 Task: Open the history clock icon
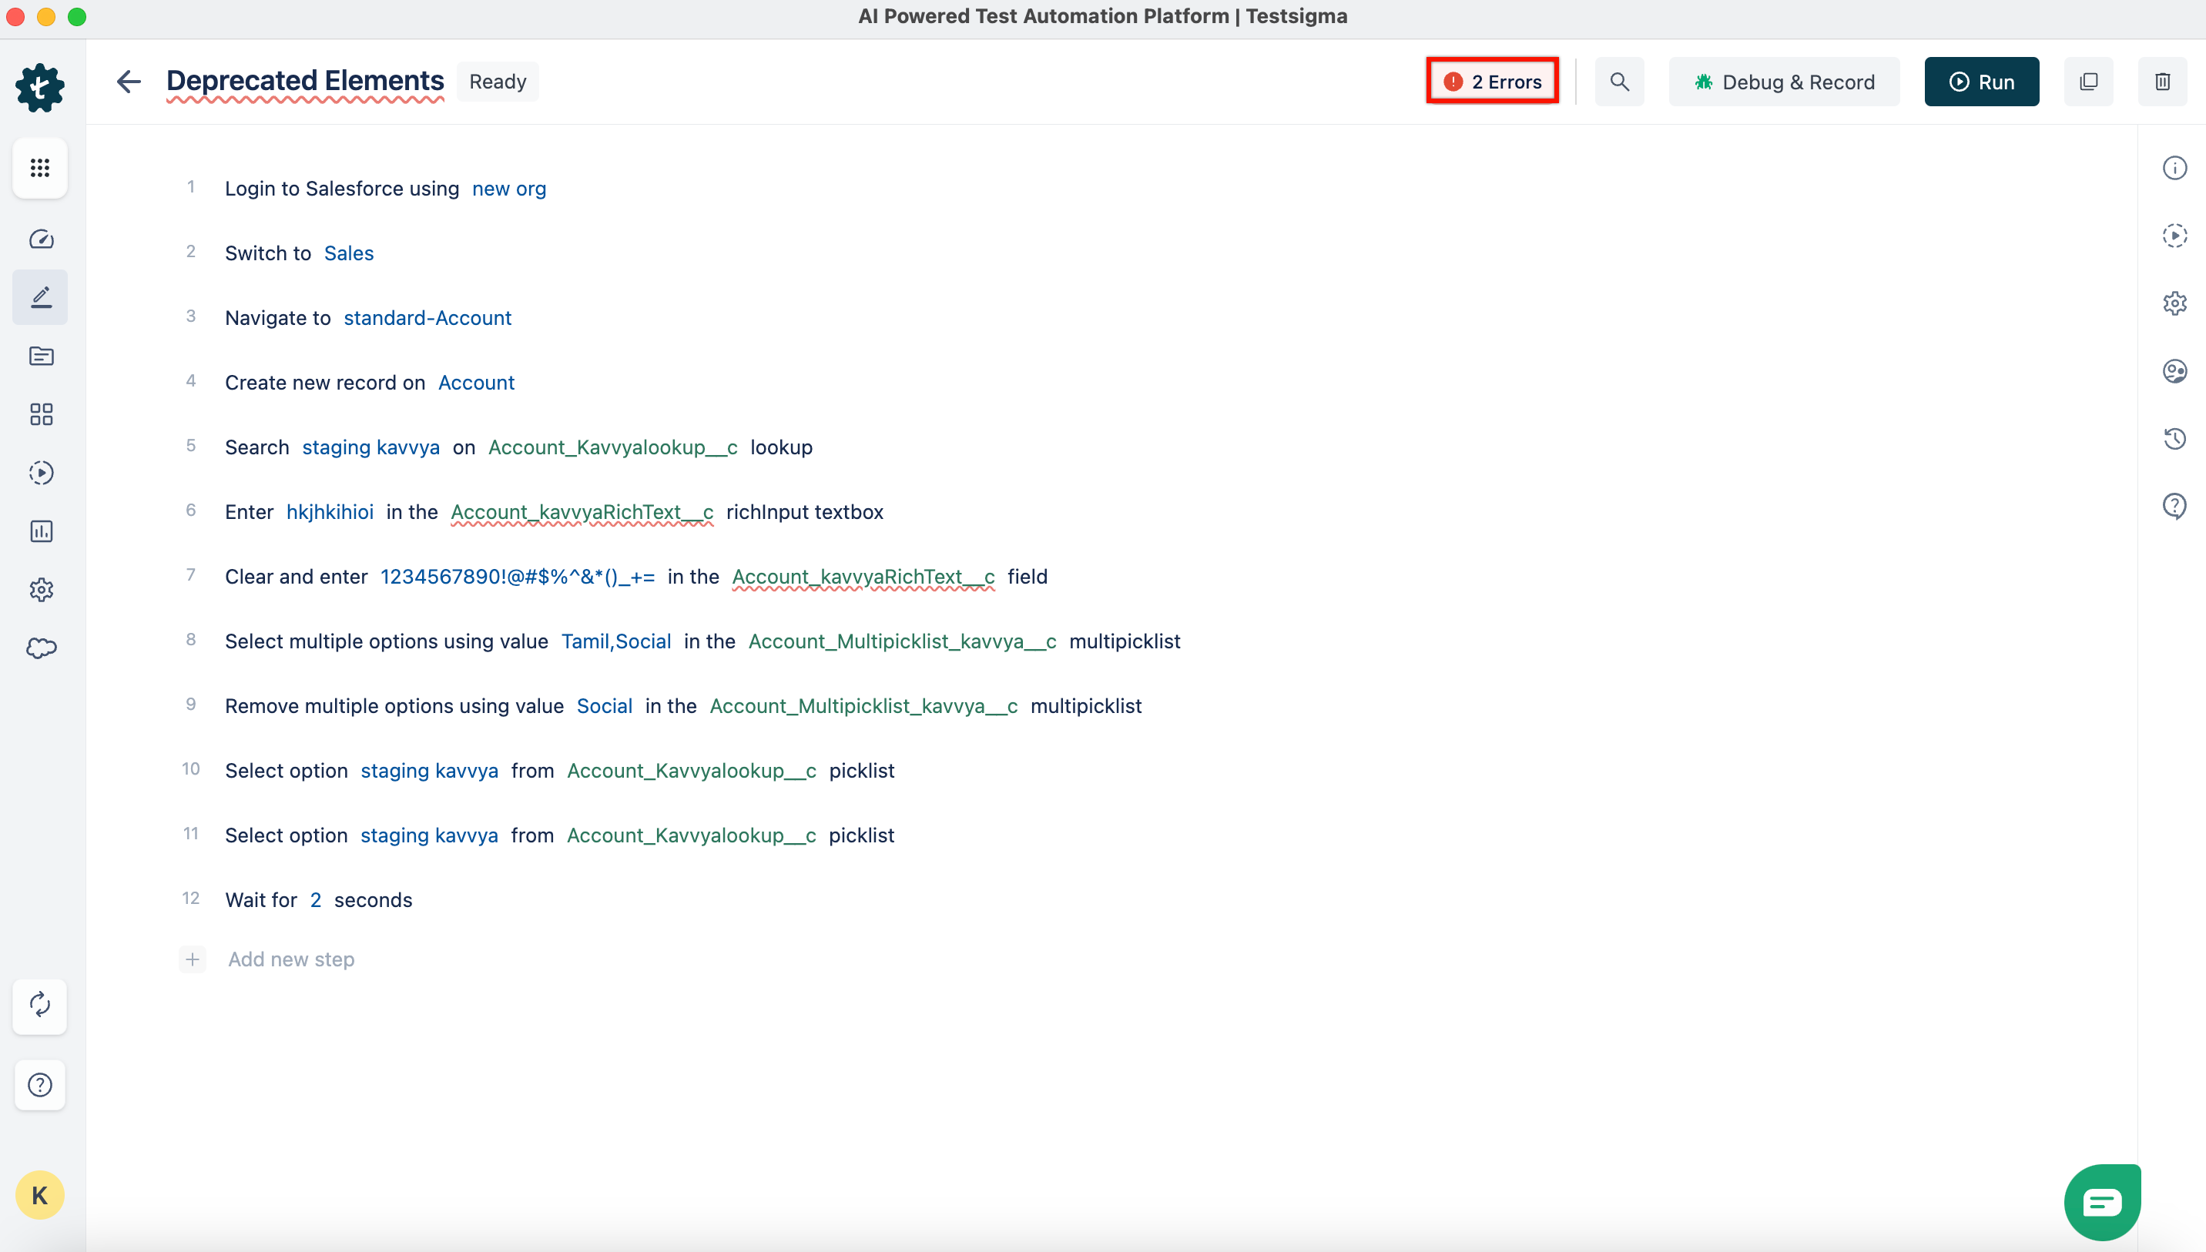point(2175,439)
